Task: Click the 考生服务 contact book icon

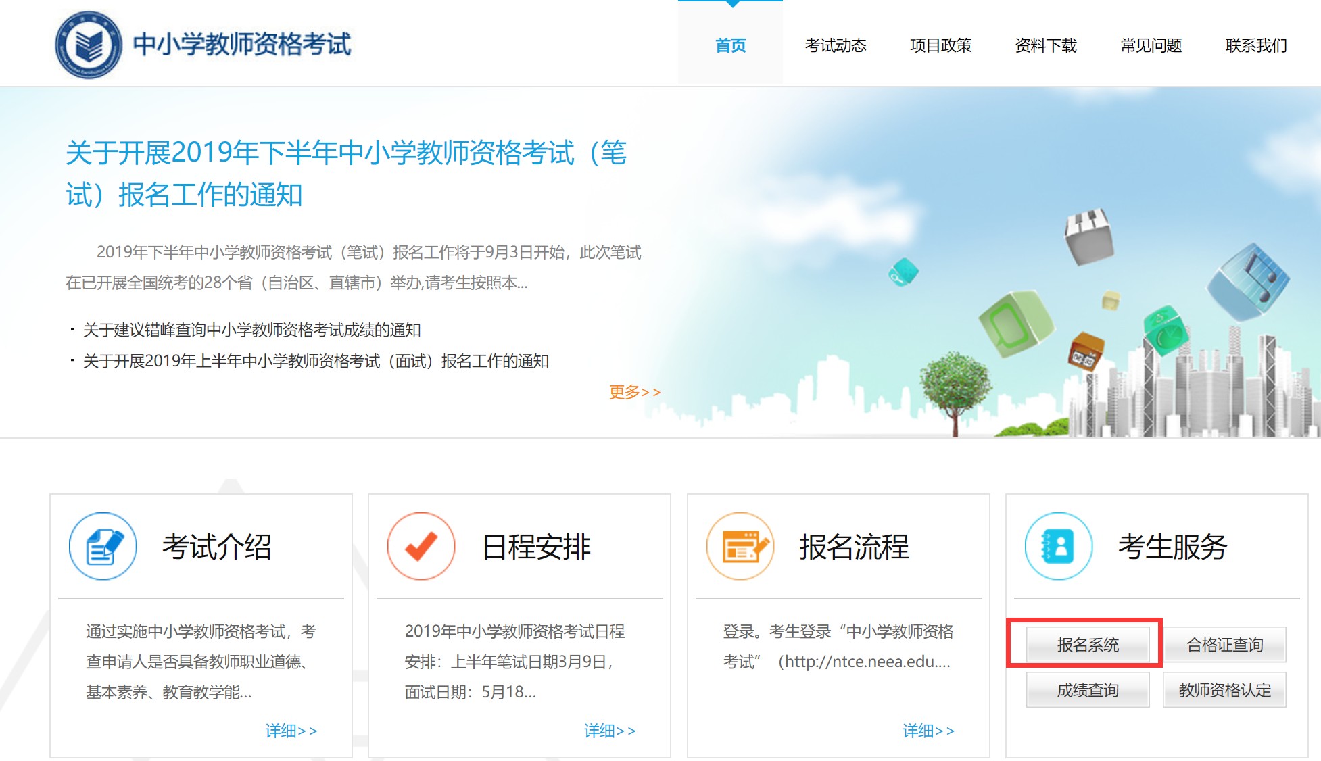Action: [1059, 546]
